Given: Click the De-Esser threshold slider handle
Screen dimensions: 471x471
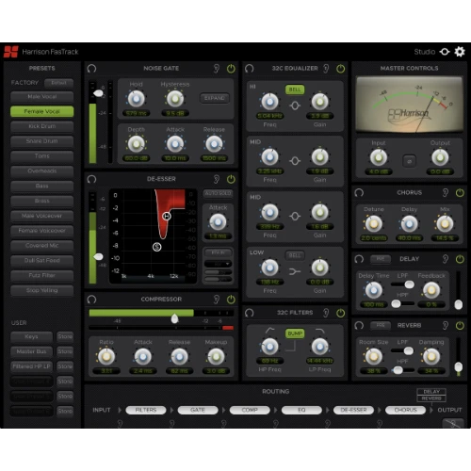Looking at the screenshot, I should point(98,257).
